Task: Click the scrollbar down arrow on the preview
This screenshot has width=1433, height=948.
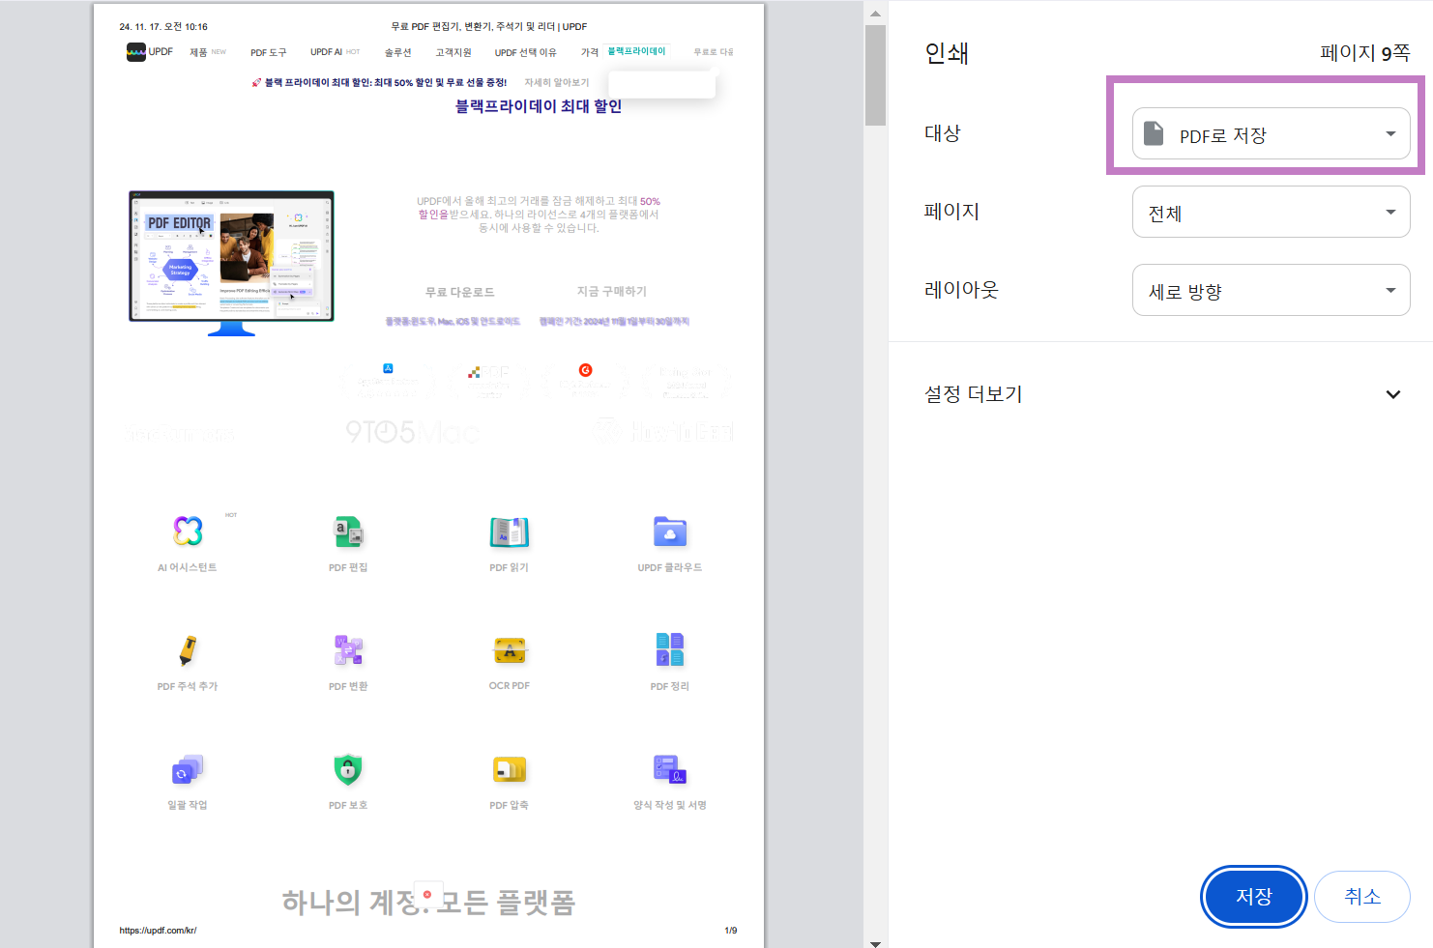Action: click(x=875, y=941)
